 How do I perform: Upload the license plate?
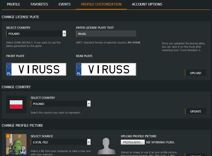coord(195,73)
